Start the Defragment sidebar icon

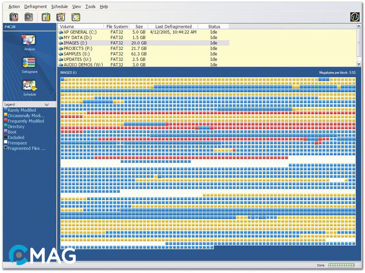point(29,63)
